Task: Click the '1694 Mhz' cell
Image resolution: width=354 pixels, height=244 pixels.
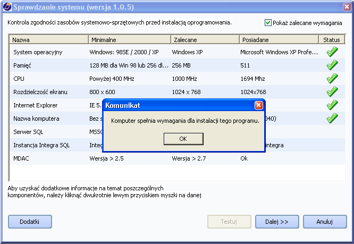Action: coord(252,79)
